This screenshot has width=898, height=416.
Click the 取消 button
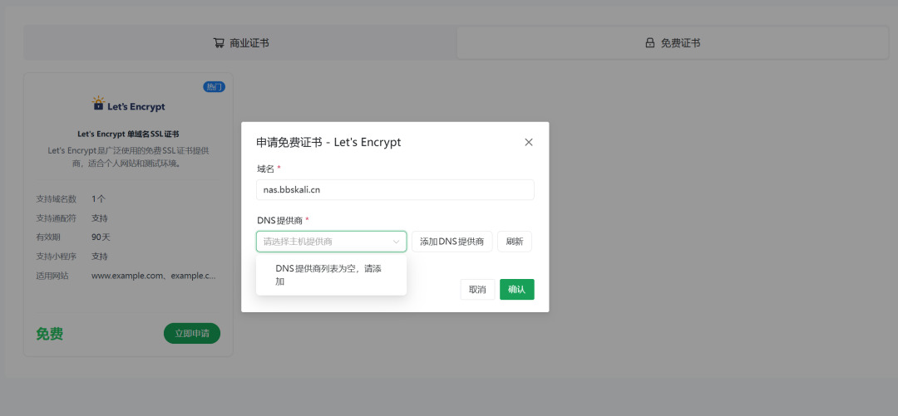point(477,290)
